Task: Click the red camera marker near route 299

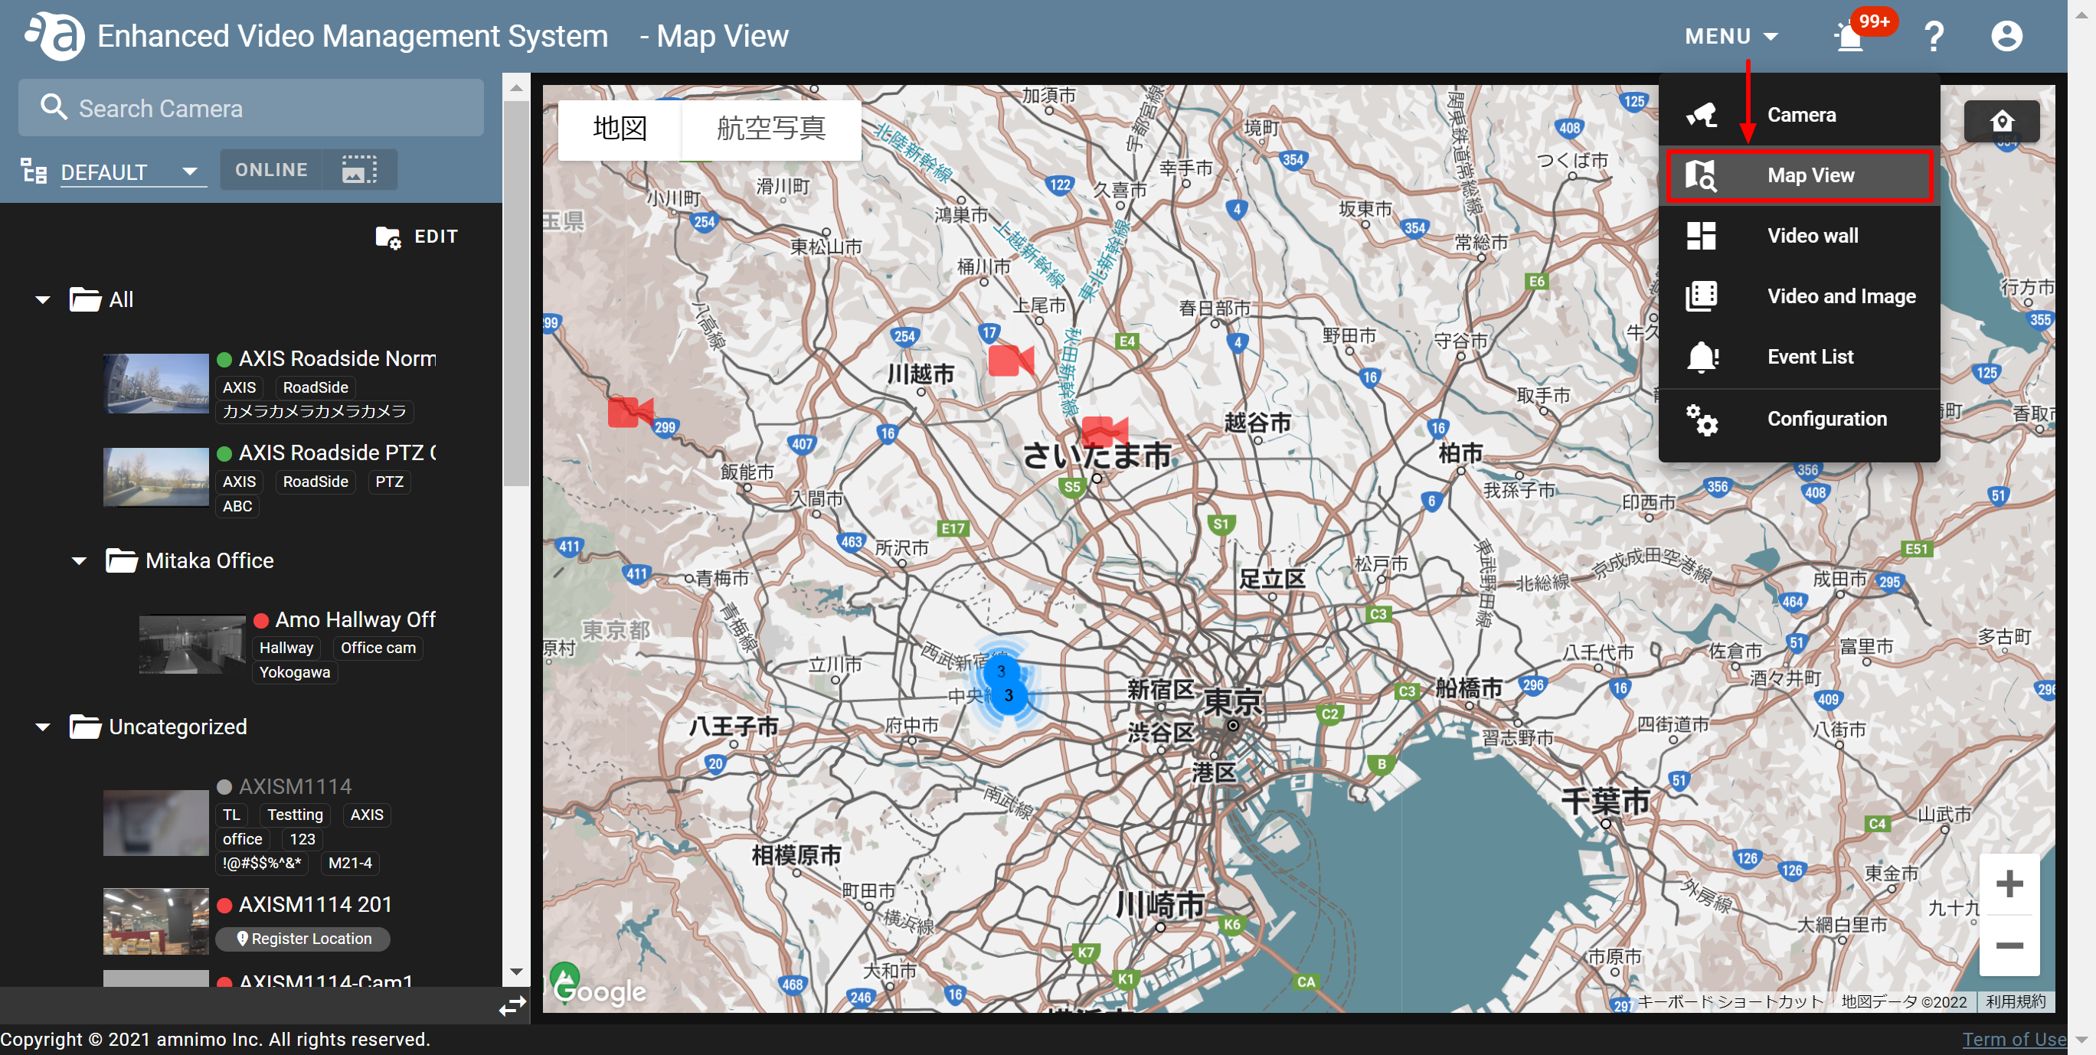Action: tap(629, 412)
